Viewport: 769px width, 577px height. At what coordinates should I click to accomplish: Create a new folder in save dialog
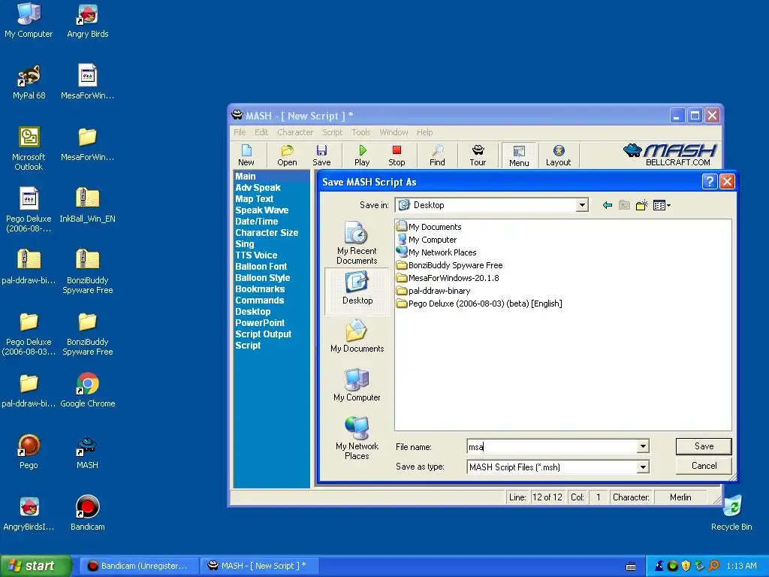(641, 205)
